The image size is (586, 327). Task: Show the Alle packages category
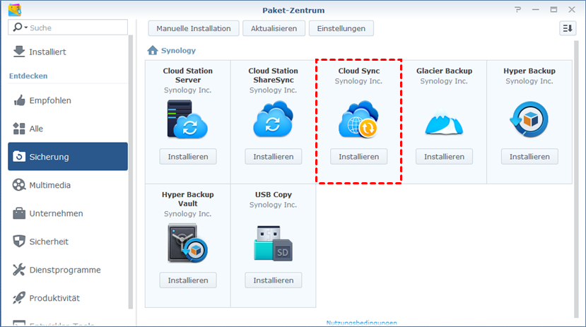68,129
